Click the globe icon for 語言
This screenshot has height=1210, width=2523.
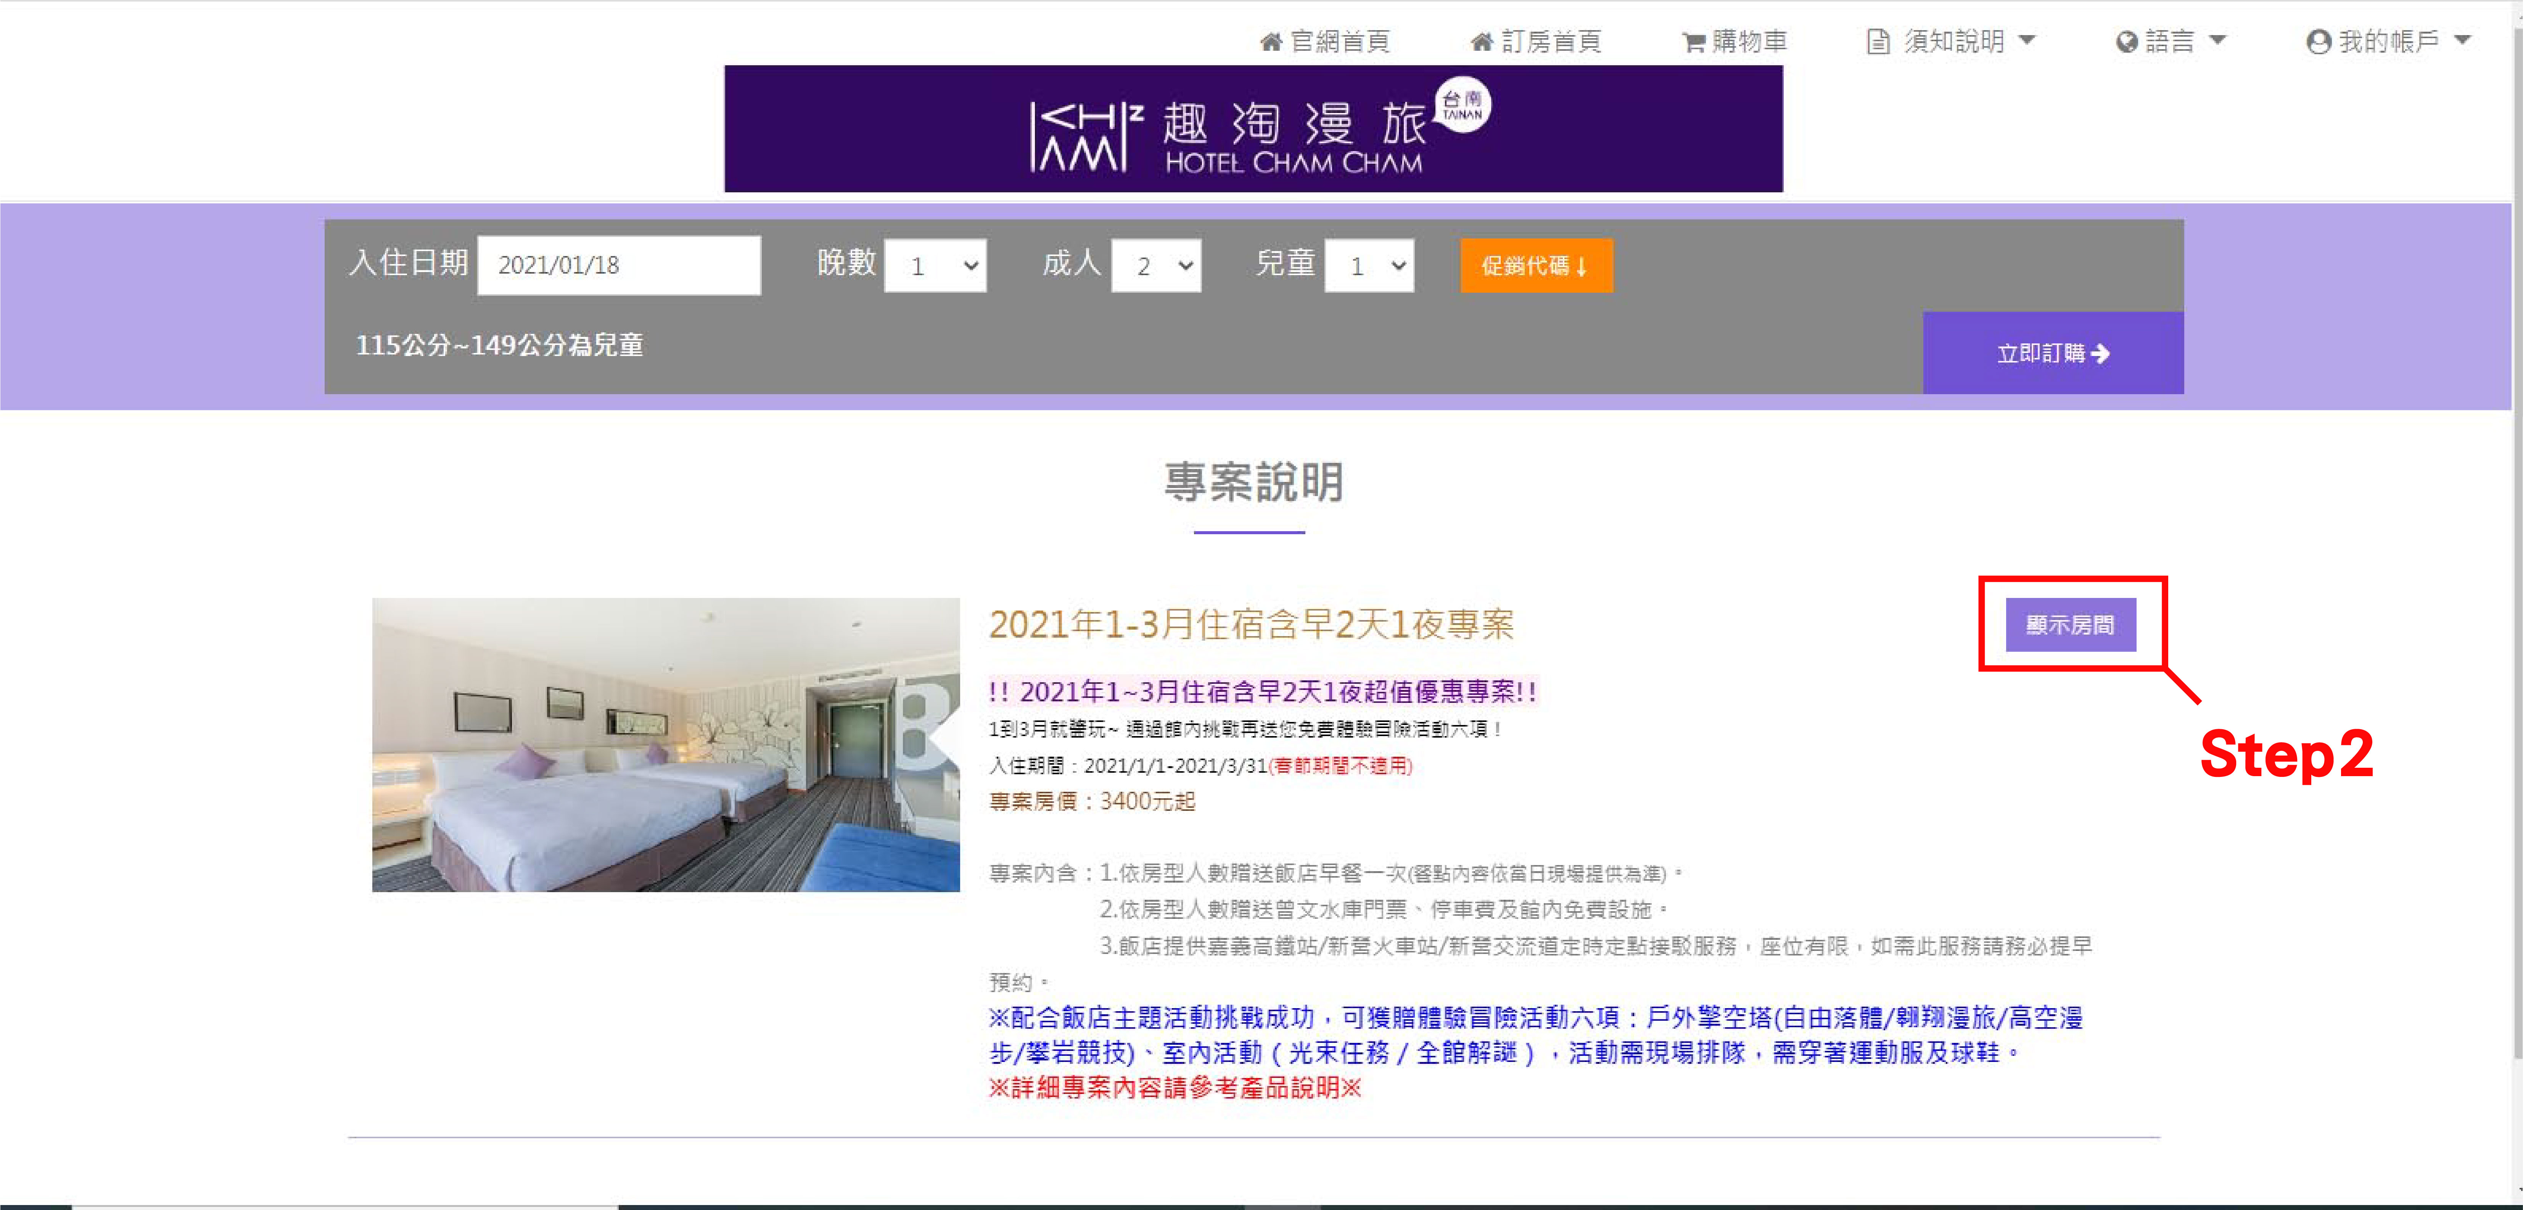tap(2126, 42)
